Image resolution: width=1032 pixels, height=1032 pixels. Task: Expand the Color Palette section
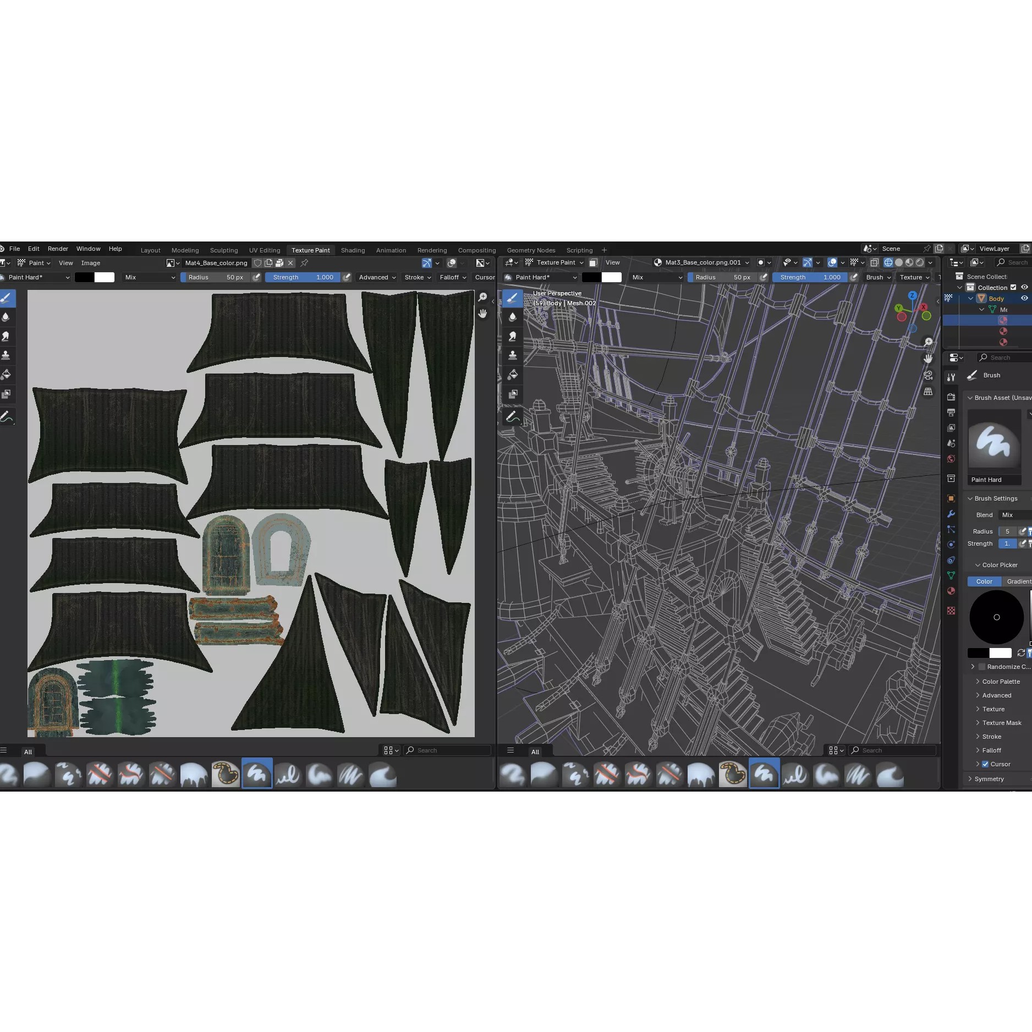pyautogui.click(x=1001, y=682)
